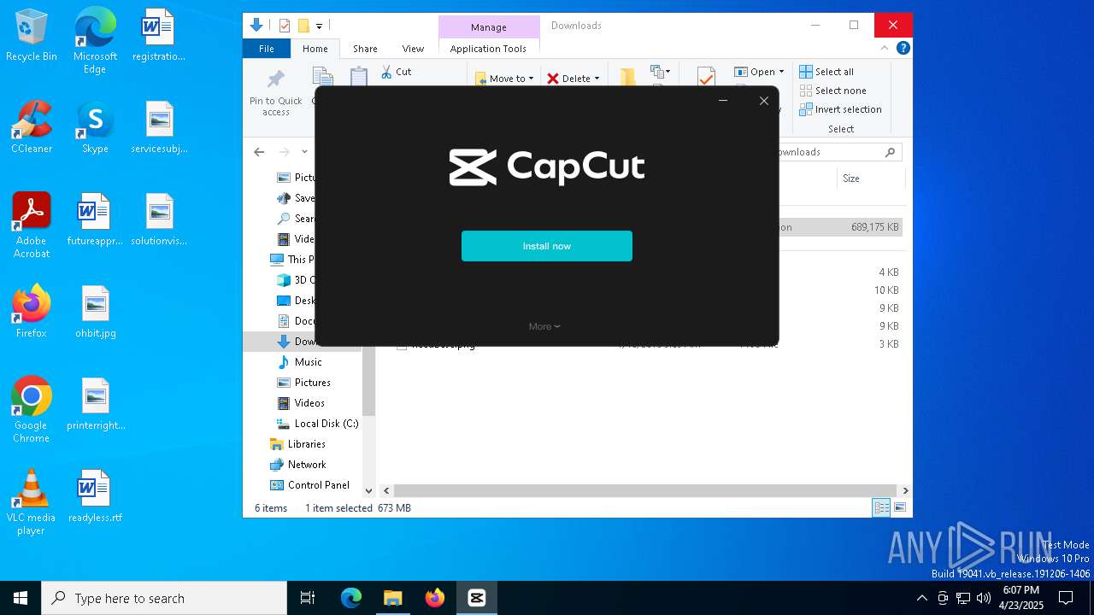Click Invert selection in ribbon

tap(840, 109)
